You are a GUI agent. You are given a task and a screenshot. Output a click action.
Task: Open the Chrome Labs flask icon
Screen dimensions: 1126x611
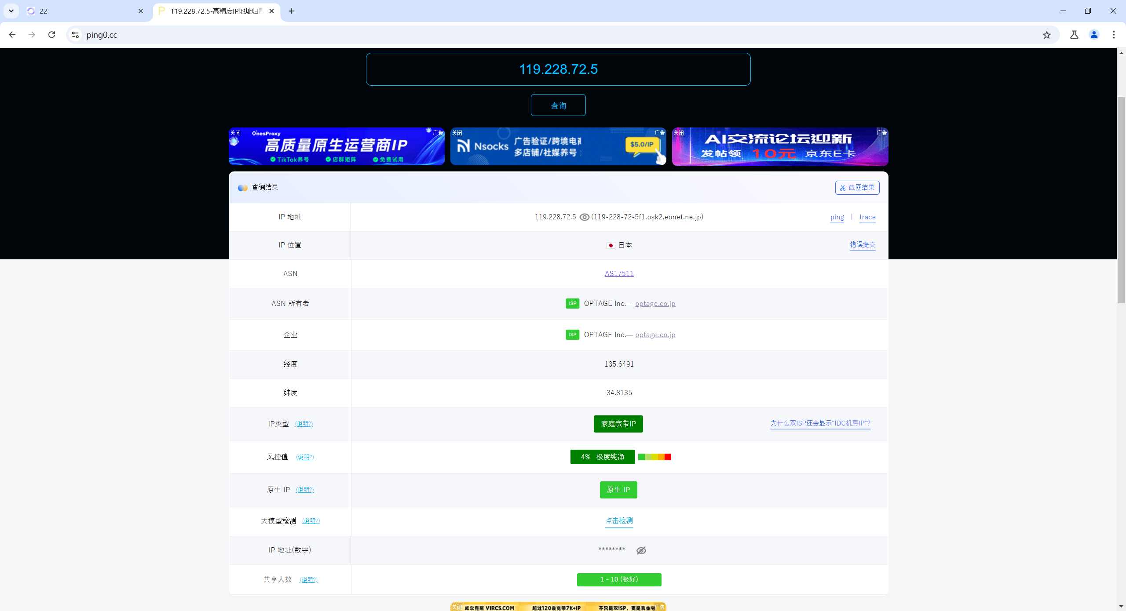pyautogui.click(x=1074, y=35)
